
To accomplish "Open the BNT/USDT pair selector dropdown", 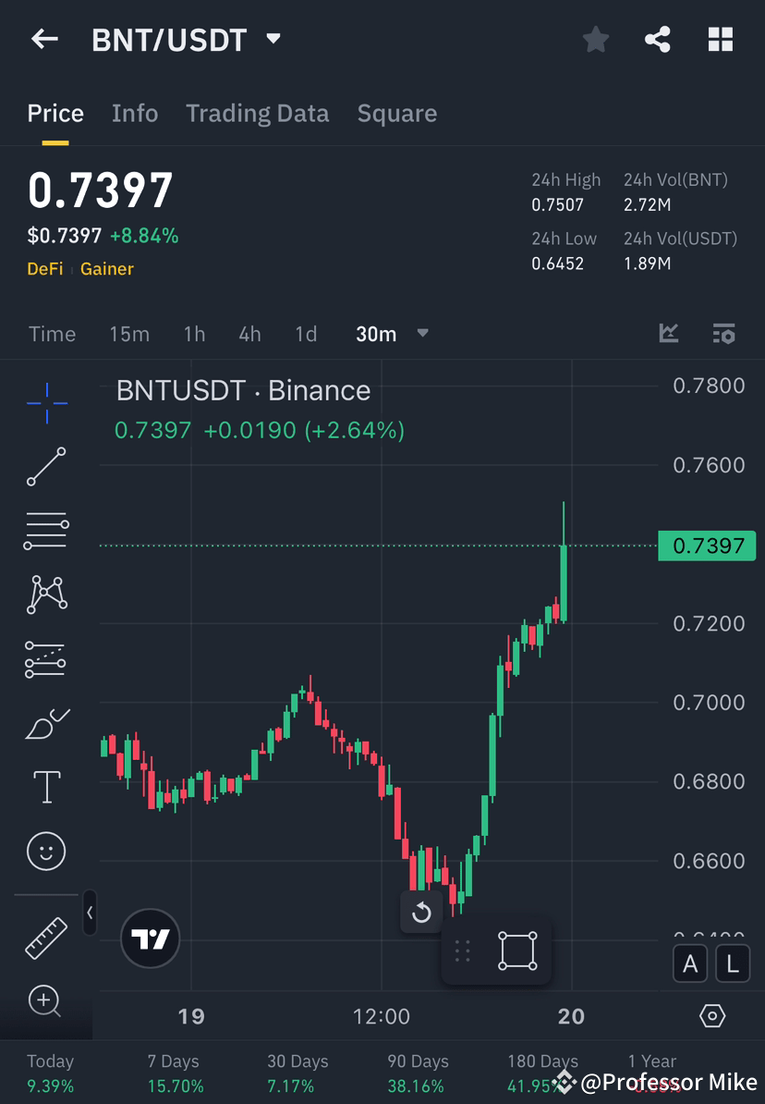I will [273, 39].
